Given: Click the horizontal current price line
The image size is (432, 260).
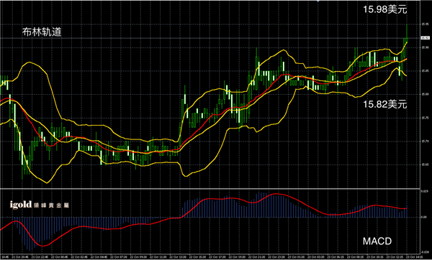Looking at the screenshot, I should coord(210,38).
